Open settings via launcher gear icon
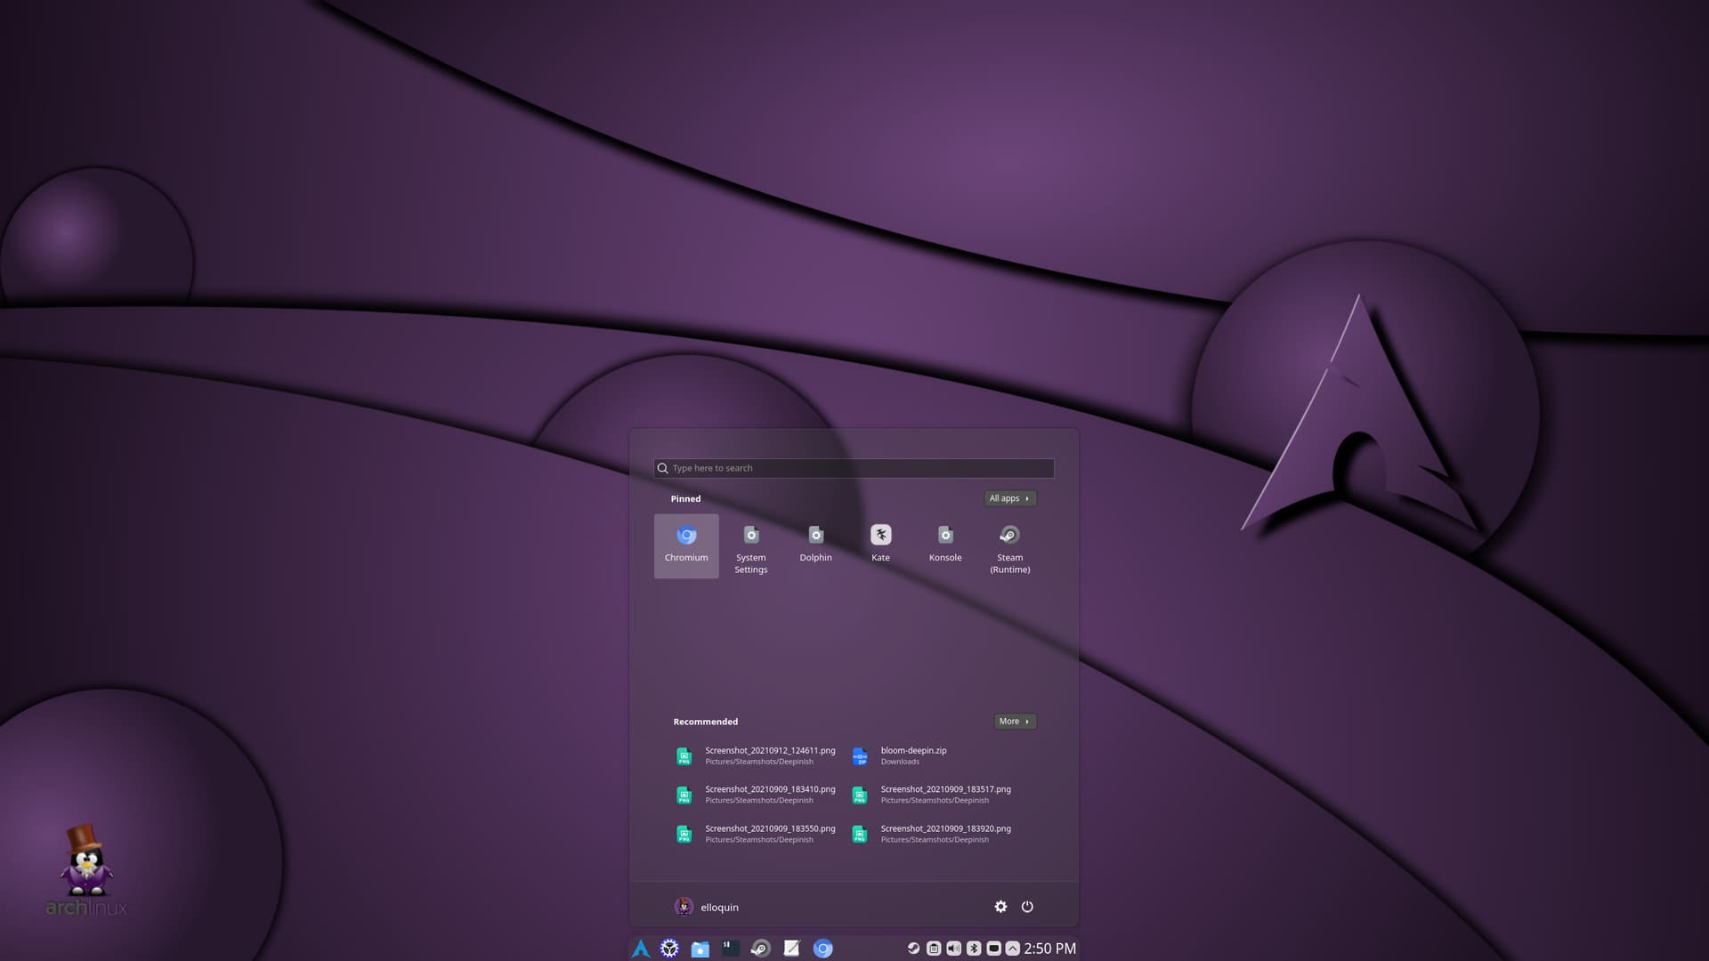This screenshot has height=961, width=1709. click(x=1000, y=907)
